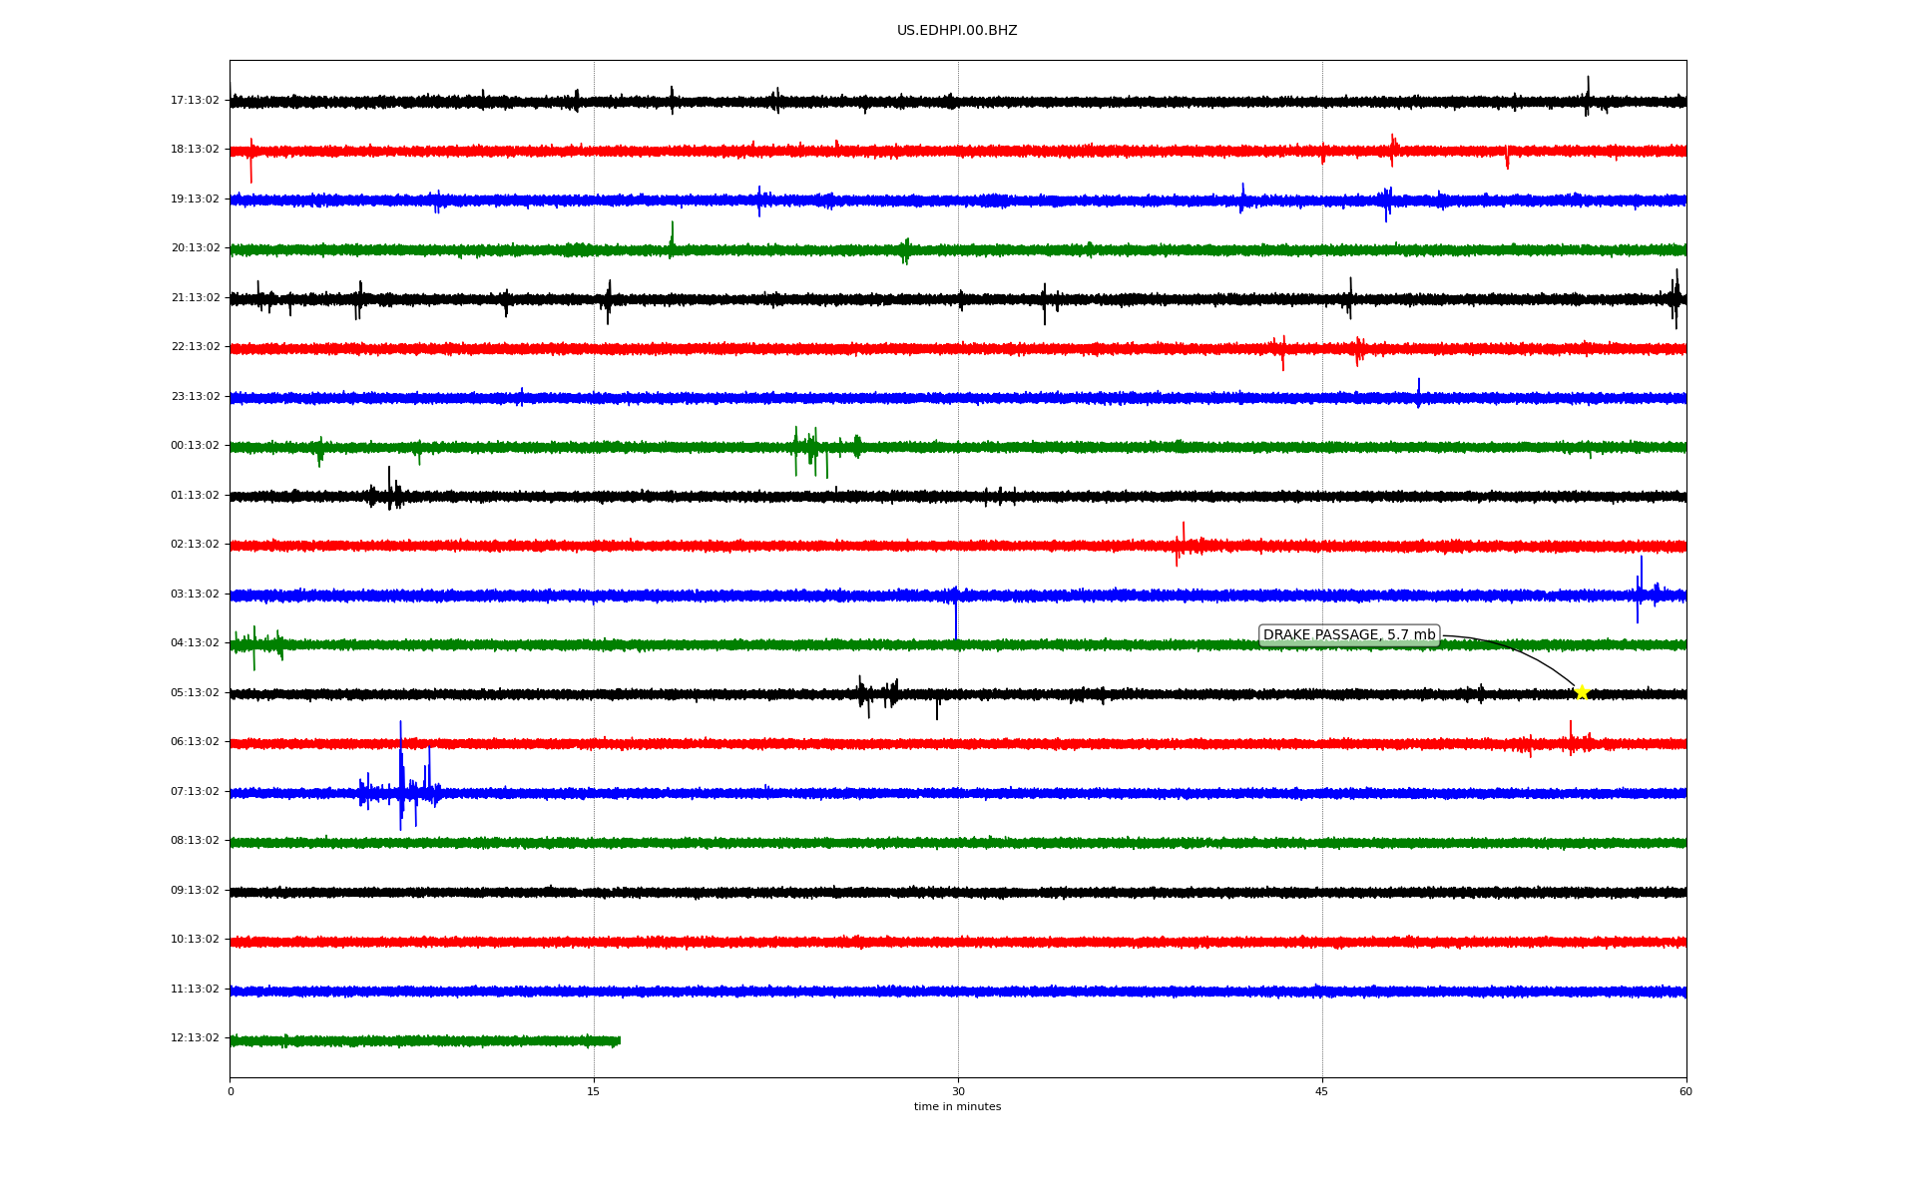Select the 05:13:02 trace label

point(195,693)
